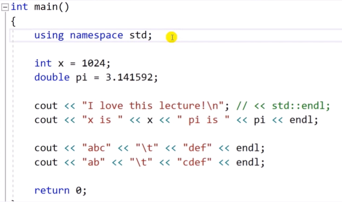This screenshot has width=342, height=202.
Task: Collapse the main() function outline box
Action: [5, 7]
